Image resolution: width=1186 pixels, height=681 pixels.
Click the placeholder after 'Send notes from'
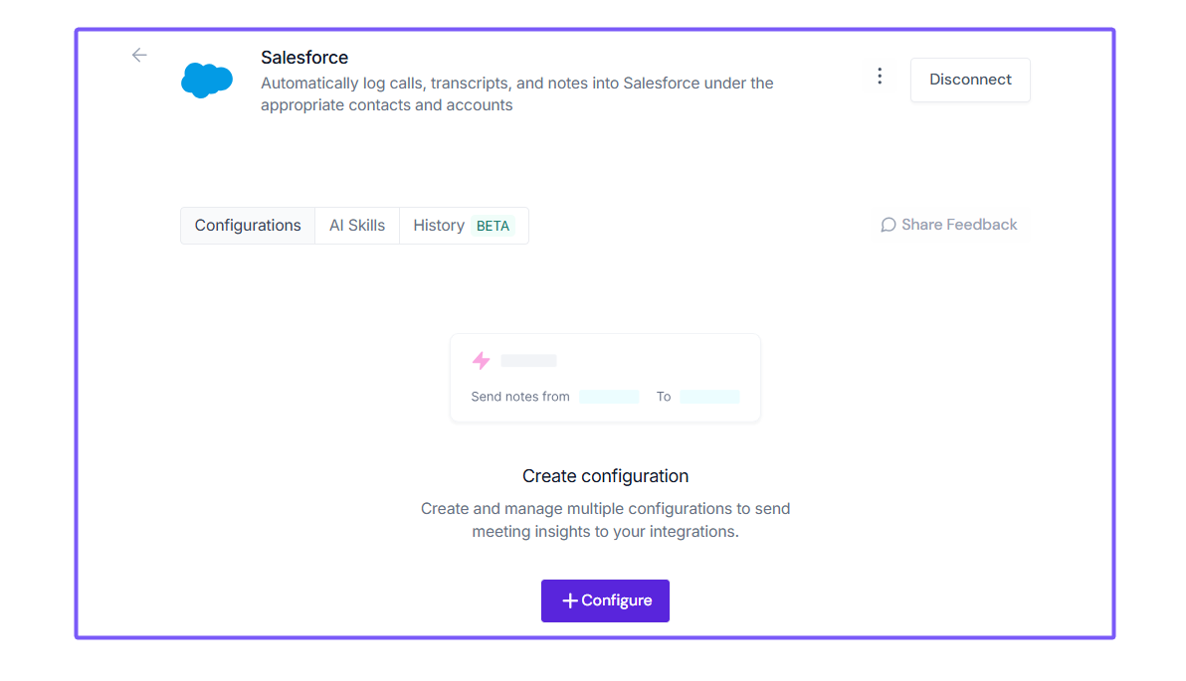click(609, 397)
